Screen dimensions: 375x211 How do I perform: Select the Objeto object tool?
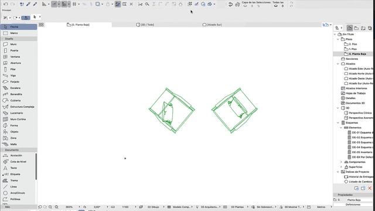coord(19,131)
